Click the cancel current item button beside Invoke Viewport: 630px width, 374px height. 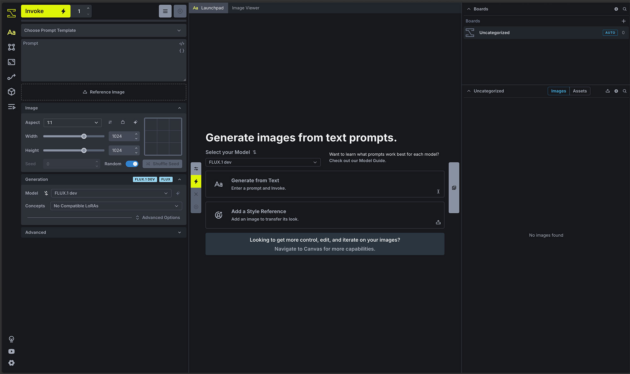(180, 11)
